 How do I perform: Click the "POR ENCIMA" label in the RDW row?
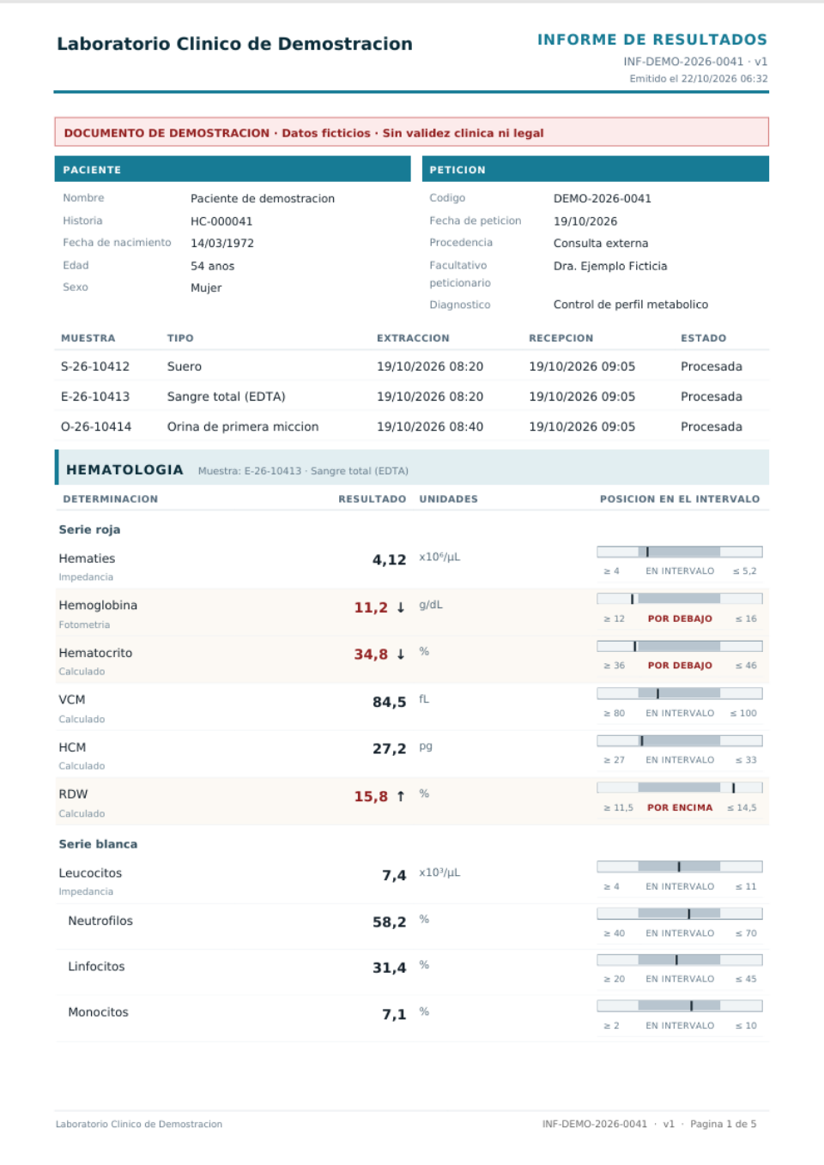pyautogui.click(x=680, y=807)
